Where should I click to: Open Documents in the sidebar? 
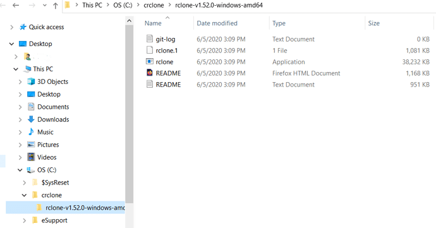(53, 107)
